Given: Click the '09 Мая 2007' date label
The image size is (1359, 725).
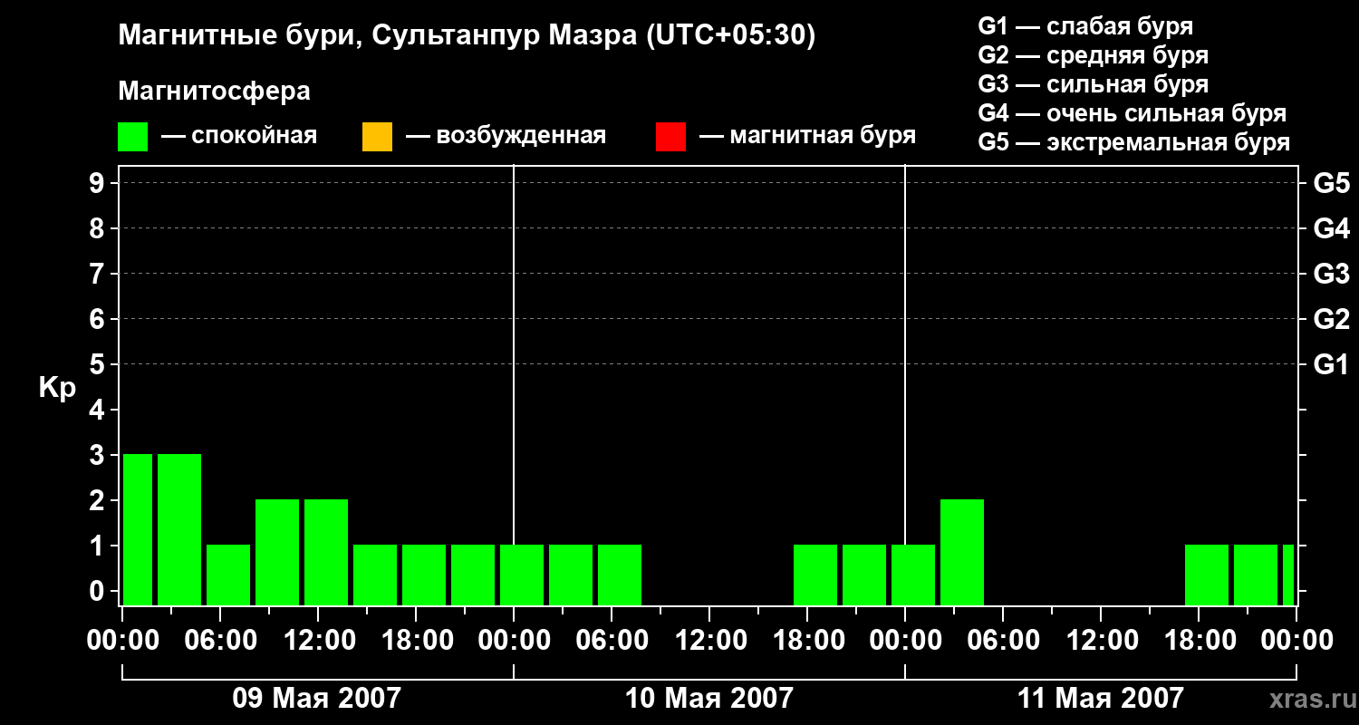Looking at the screenshot, I should [x=316, y=698].
